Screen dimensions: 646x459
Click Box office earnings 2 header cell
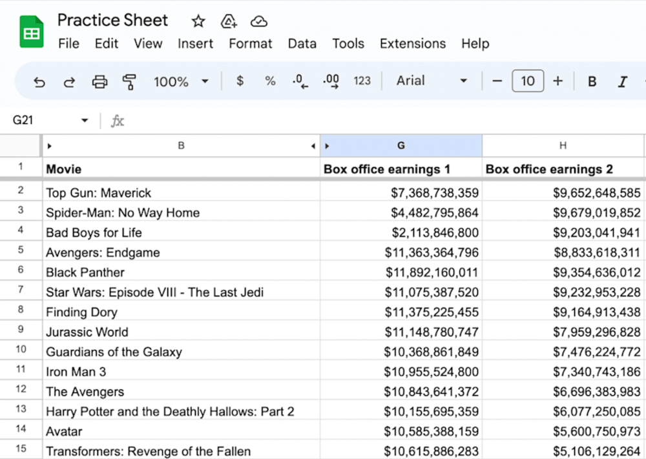(x=563, y=168)
